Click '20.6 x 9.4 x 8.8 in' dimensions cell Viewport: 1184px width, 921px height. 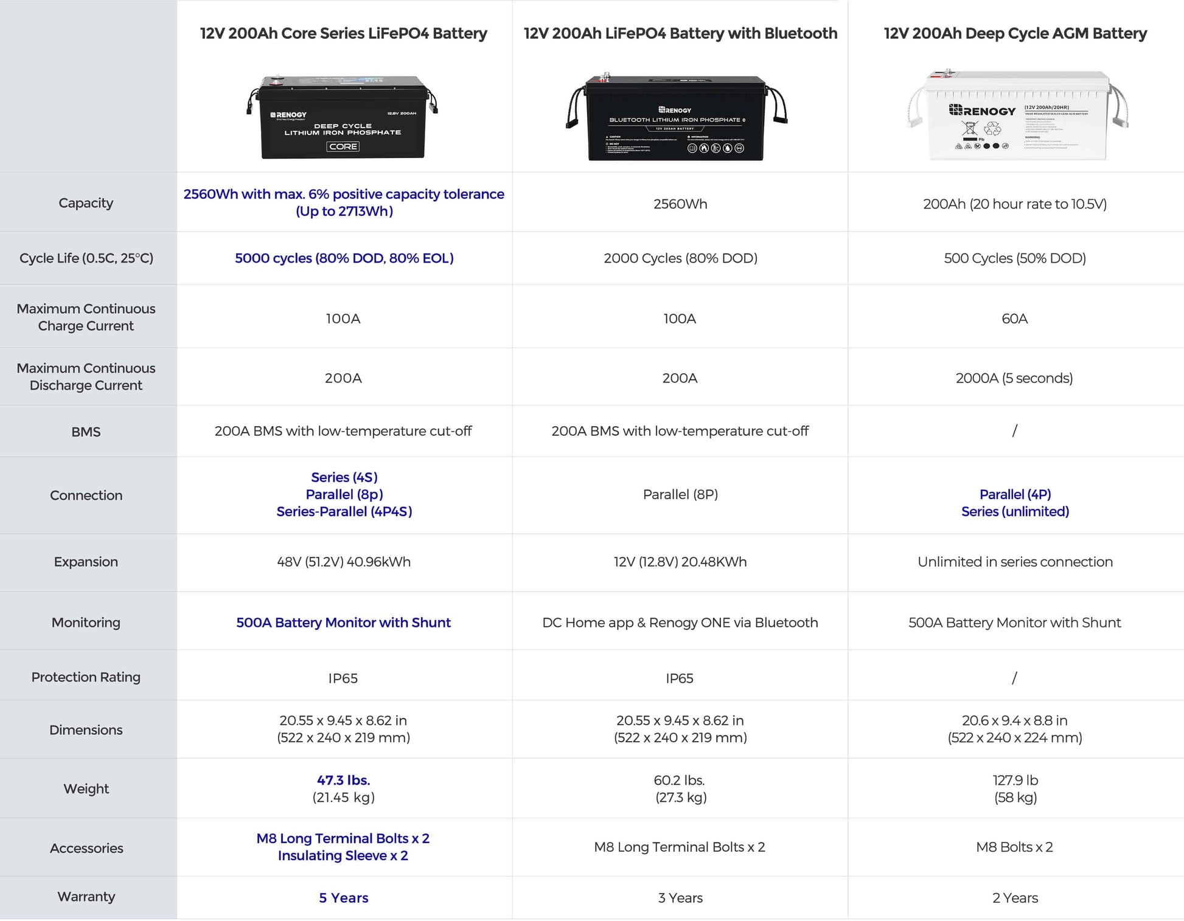pos(1015,721)
